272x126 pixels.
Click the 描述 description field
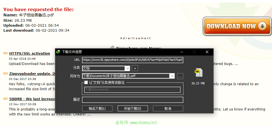[133, 100]
